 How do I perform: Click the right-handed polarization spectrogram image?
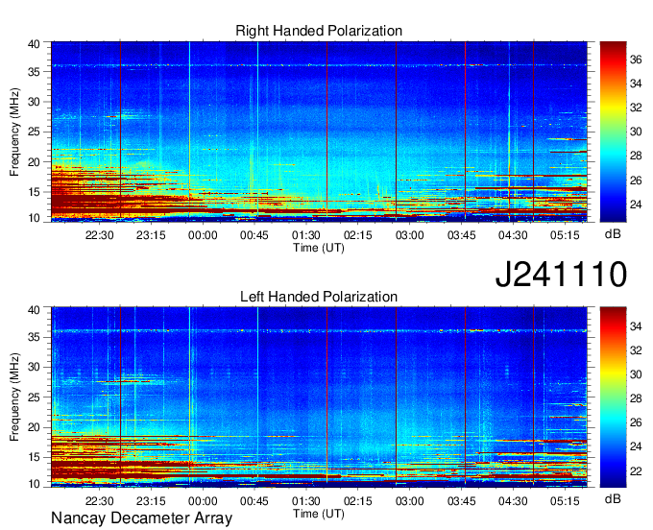tap(319, 132)
